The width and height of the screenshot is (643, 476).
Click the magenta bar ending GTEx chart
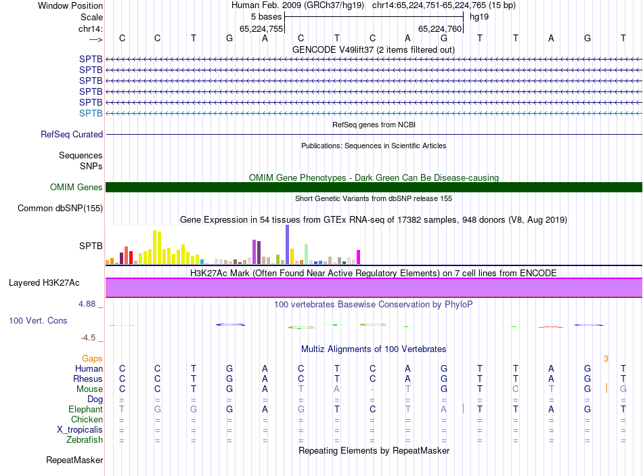[359, 257]
